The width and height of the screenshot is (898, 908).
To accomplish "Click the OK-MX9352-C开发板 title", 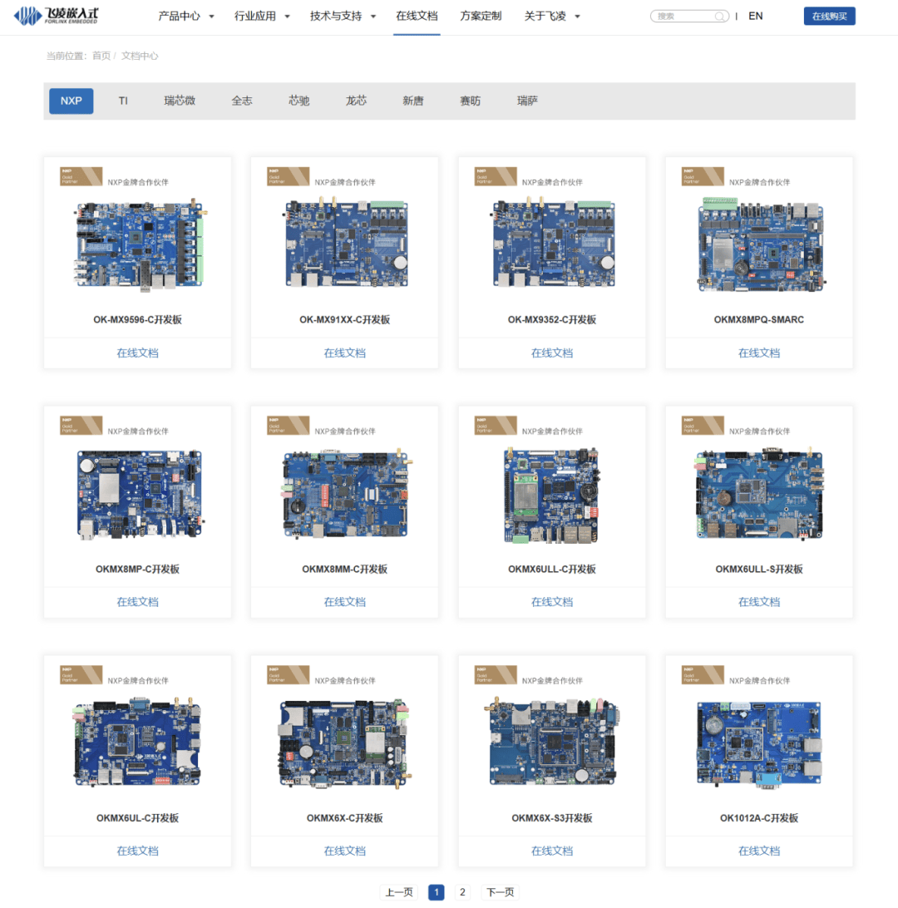I will (x=552, y=319).
